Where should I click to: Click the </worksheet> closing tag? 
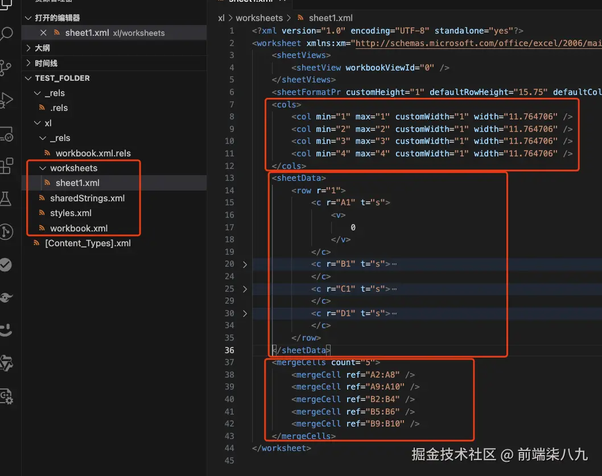282,448
